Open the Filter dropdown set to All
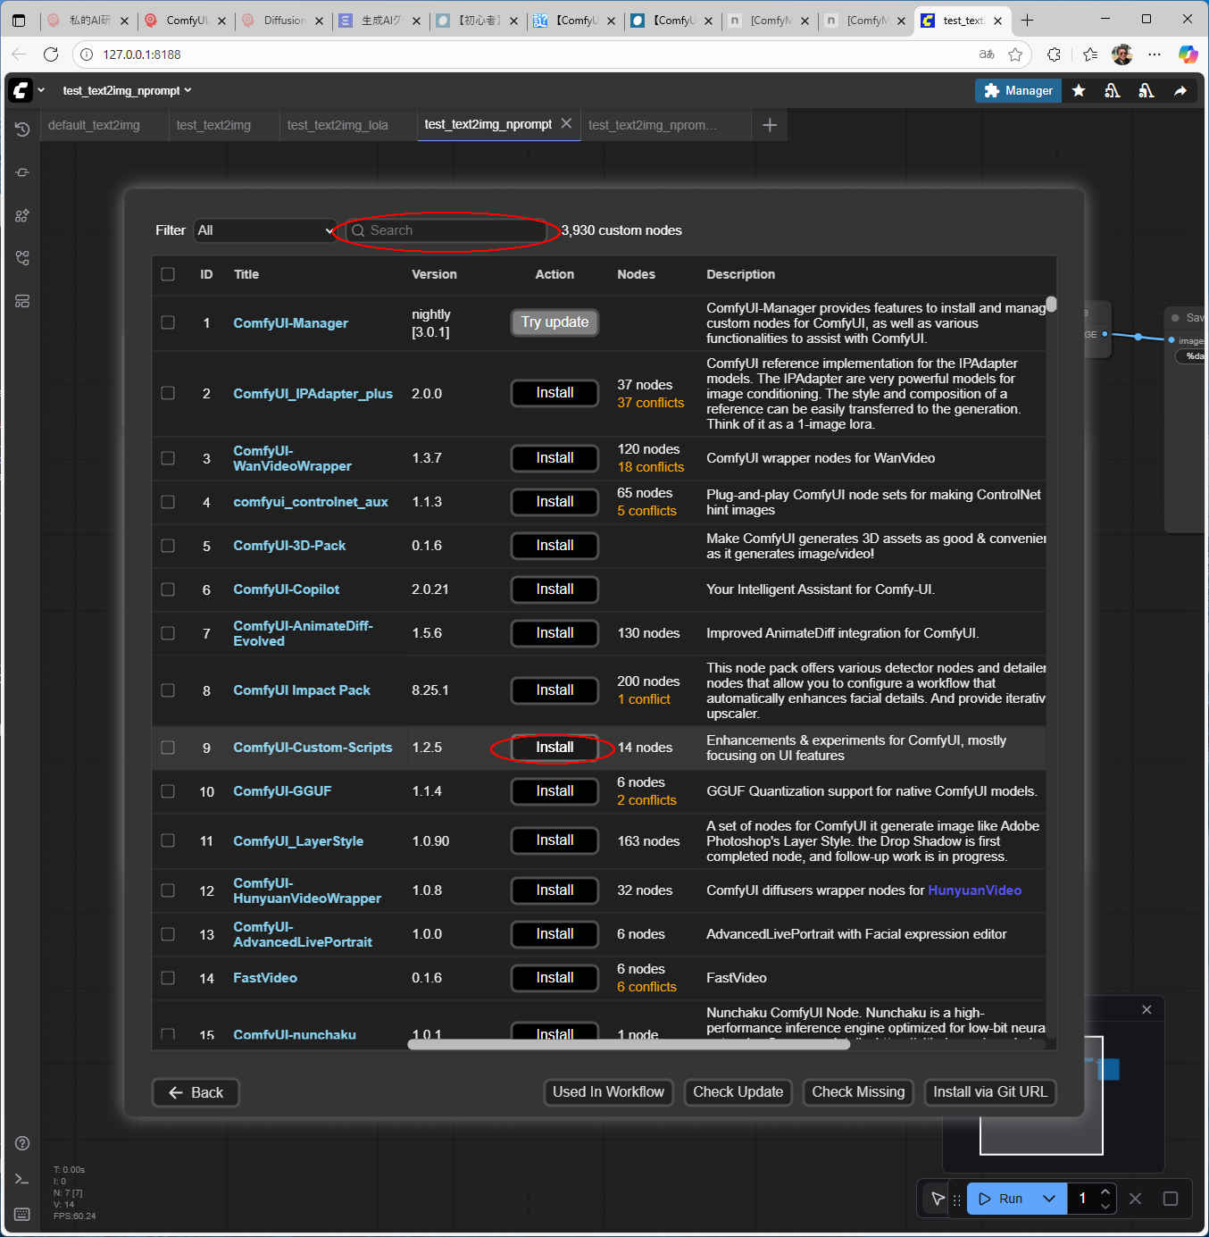The image size is (1209, 1237). 265,230
